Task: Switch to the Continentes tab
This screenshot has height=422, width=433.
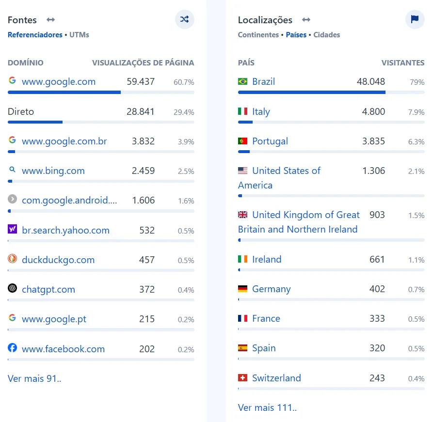Action: pyautogui.click(x=258, y=35)
